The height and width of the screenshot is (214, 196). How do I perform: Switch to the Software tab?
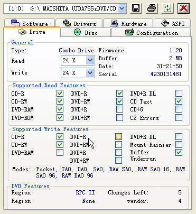[x=30, y=23]
